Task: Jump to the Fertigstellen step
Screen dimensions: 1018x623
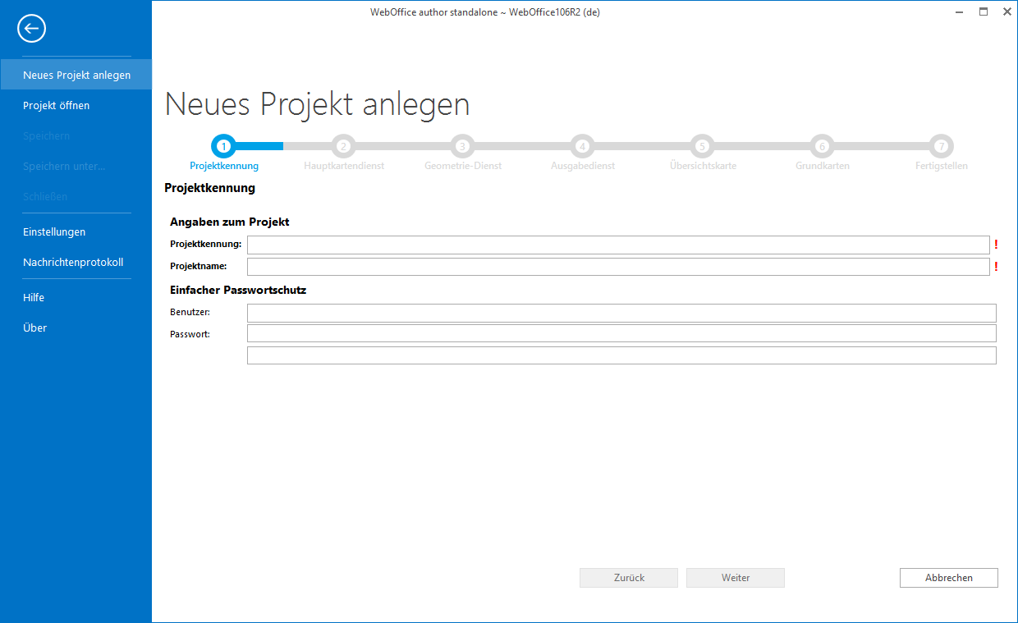Action: pos(941,146)
